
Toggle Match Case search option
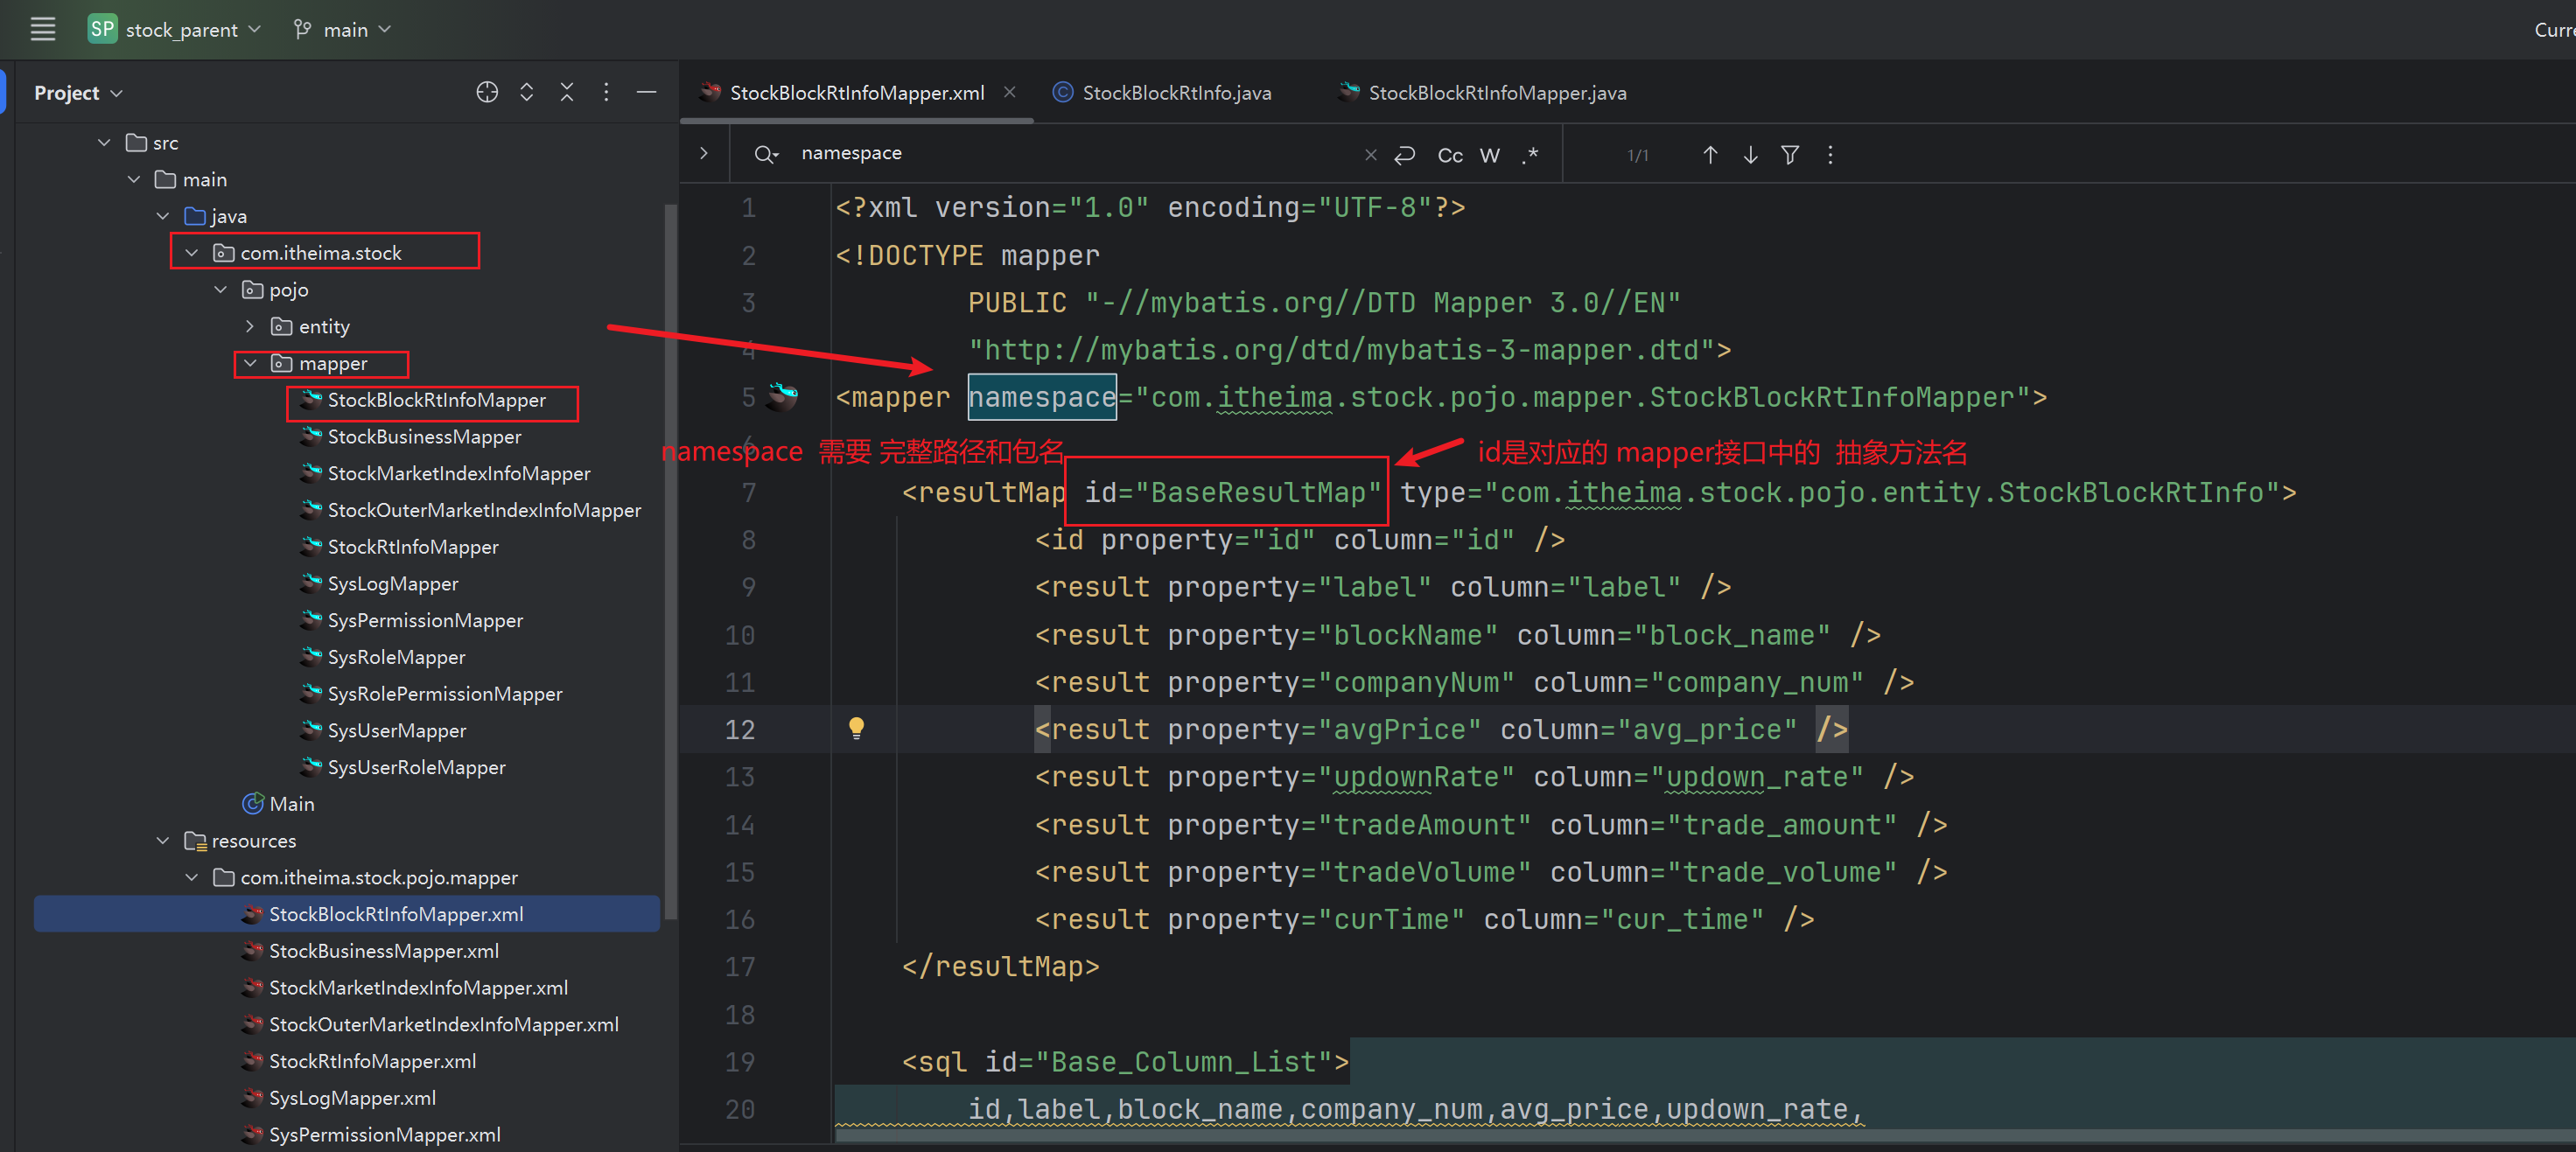tap(1450, 155)
